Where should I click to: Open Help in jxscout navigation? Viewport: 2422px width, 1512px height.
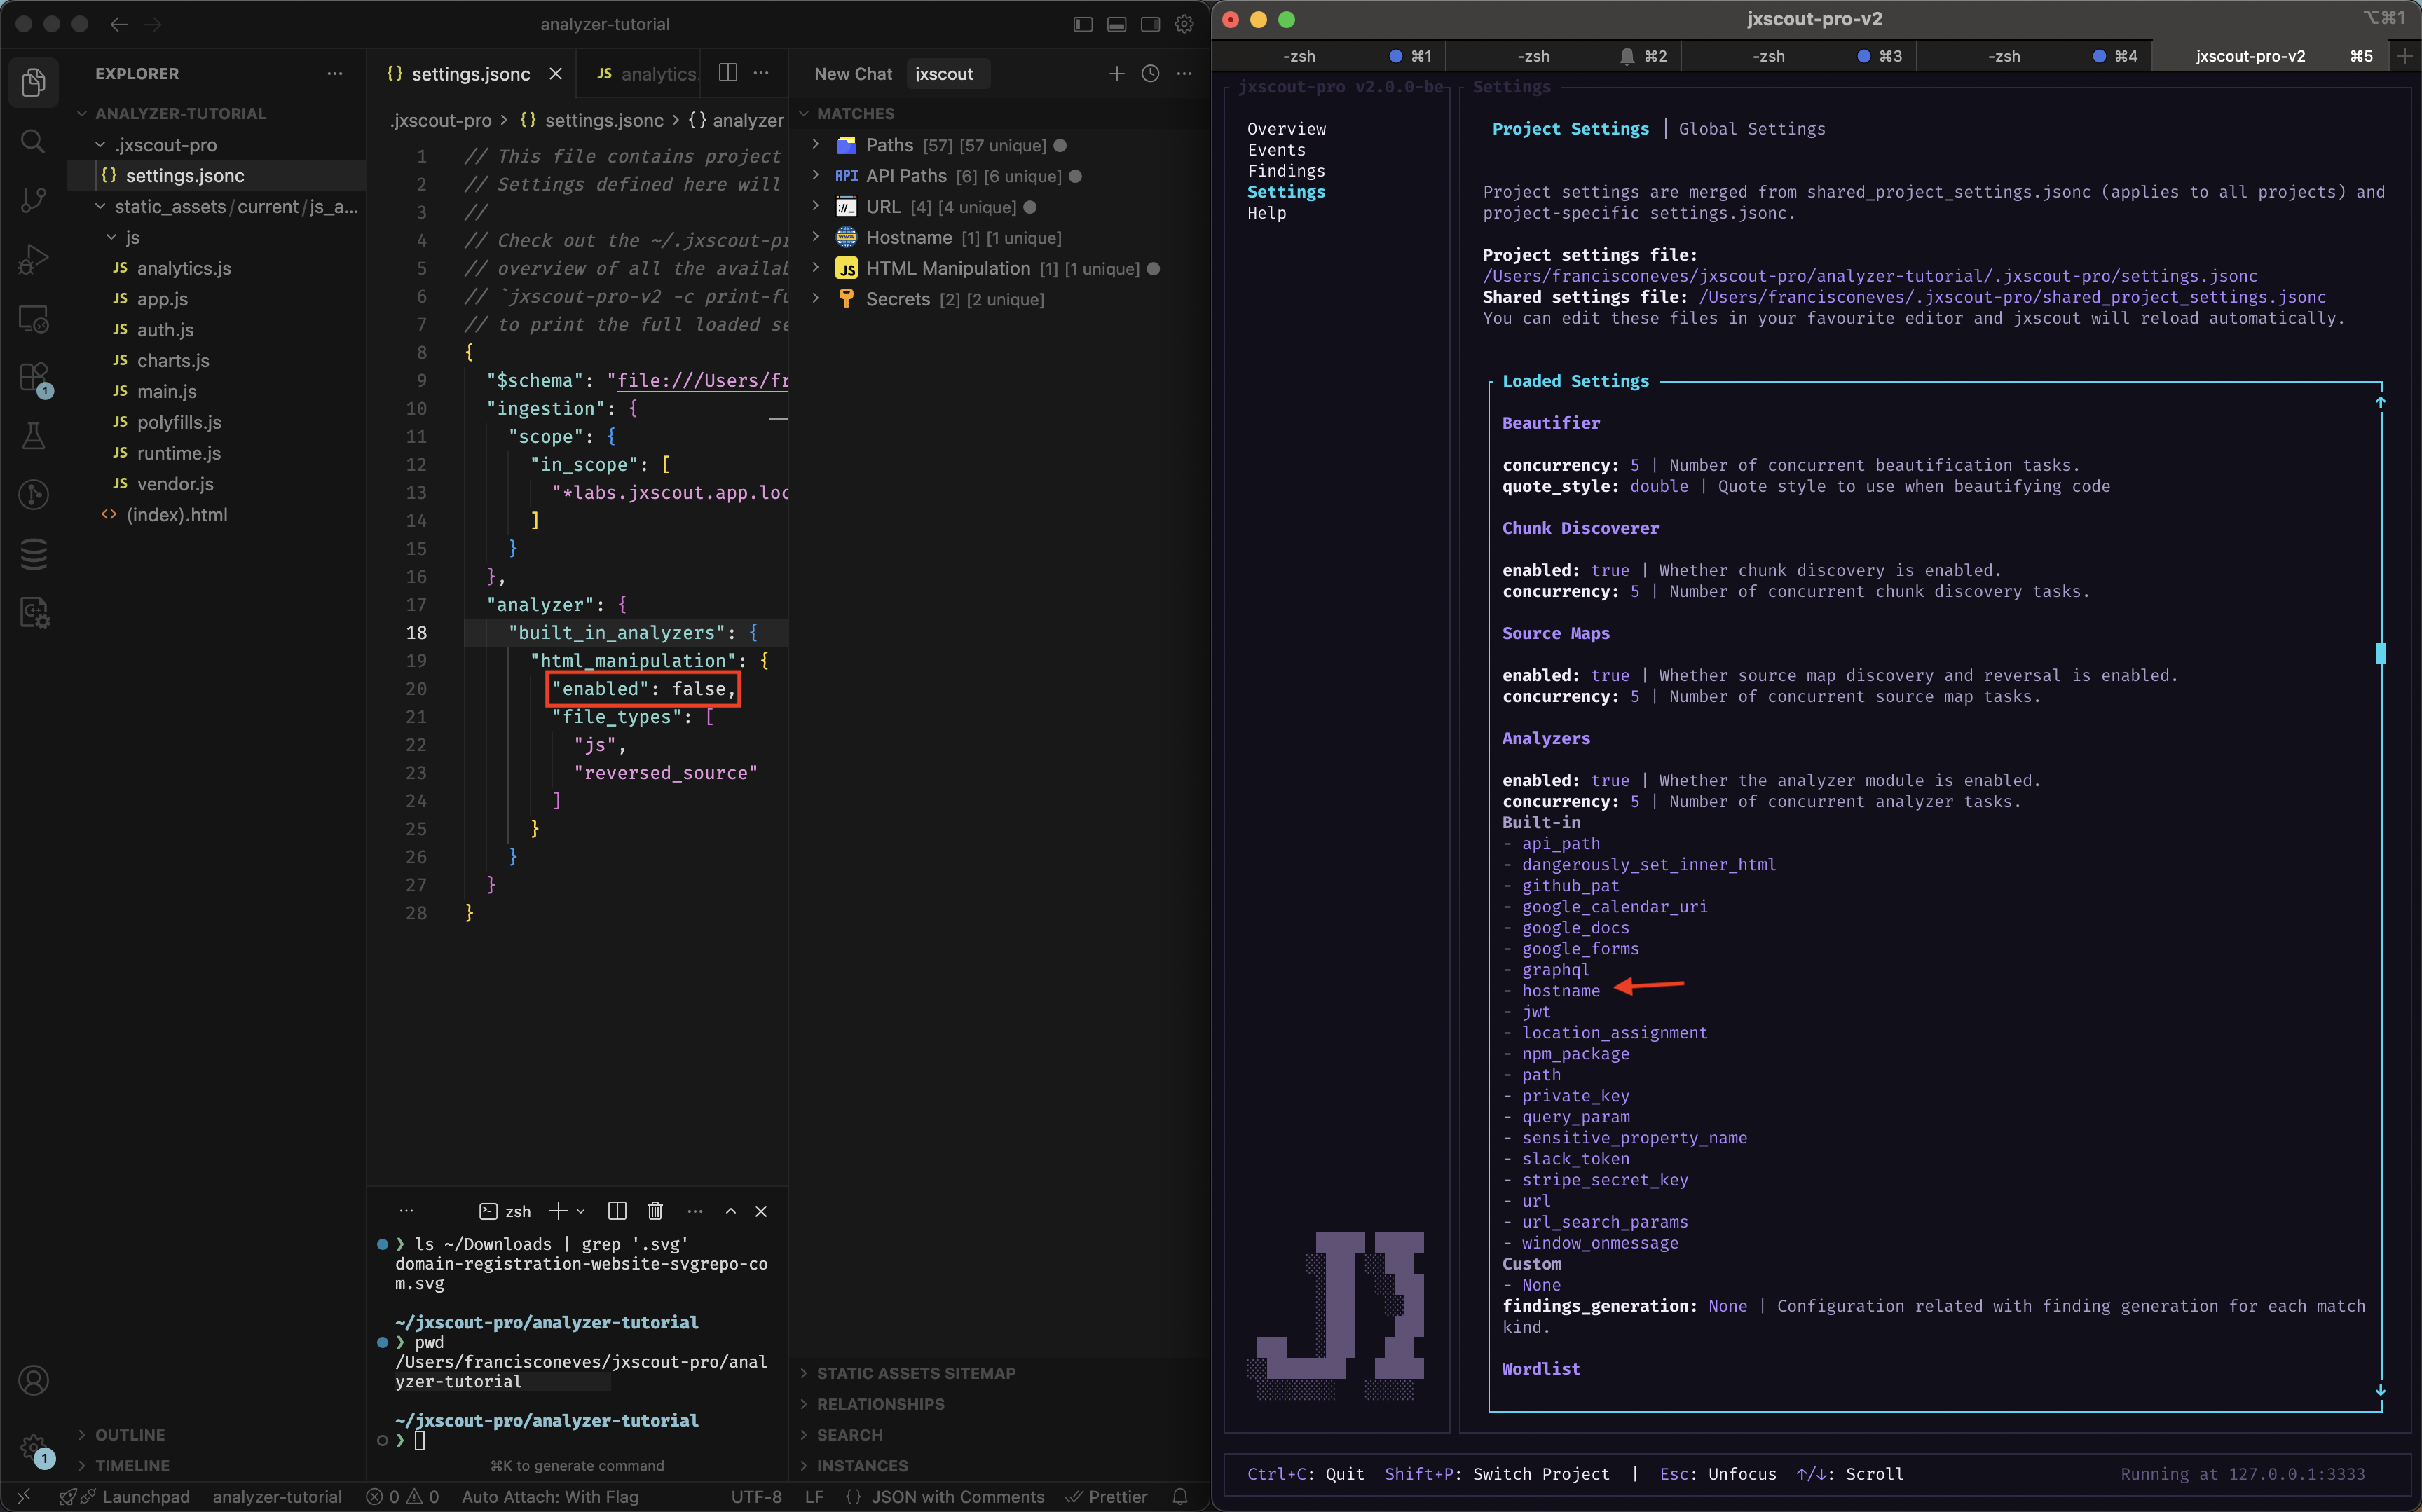point(1267,213)
